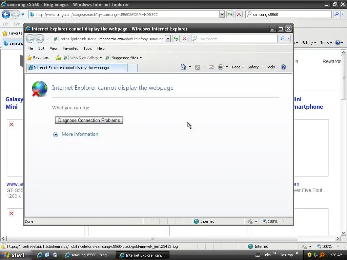The height and width of the screenshot is (260, 347).
Task: Open Tools menu in Bing images window
Action: tap(326, 43)
